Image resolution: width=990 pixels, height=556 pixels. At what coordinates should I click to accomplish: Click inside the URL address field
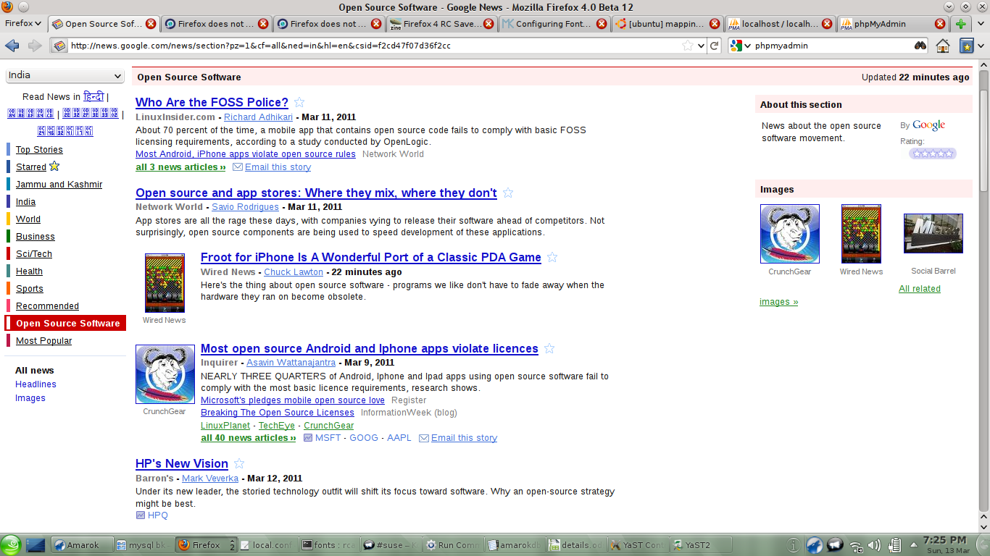pos(374,46)
